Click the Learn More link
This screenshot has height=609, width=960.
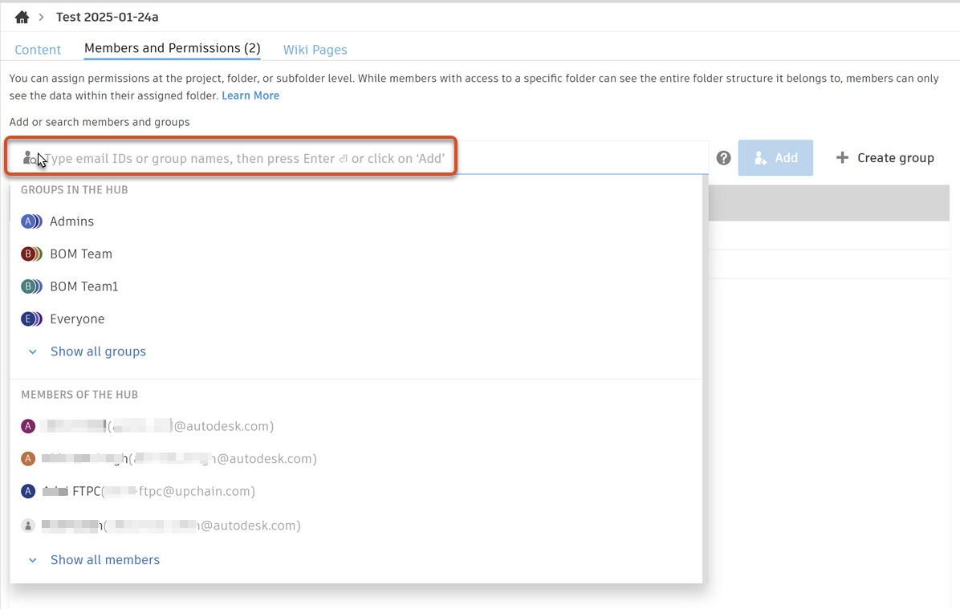[x=250, y=95]
